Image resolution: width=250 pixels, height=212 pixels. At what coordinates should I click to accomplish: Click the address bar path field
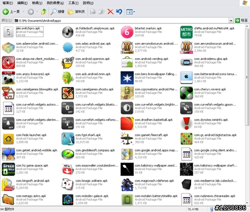(x=121, y=21)
